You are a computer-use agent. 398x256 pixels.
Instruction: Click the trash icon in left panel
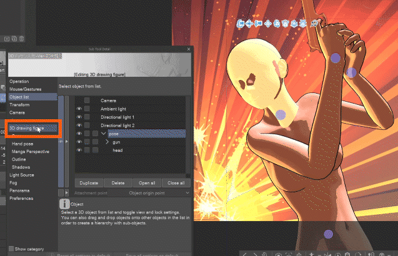coord(22,39)
